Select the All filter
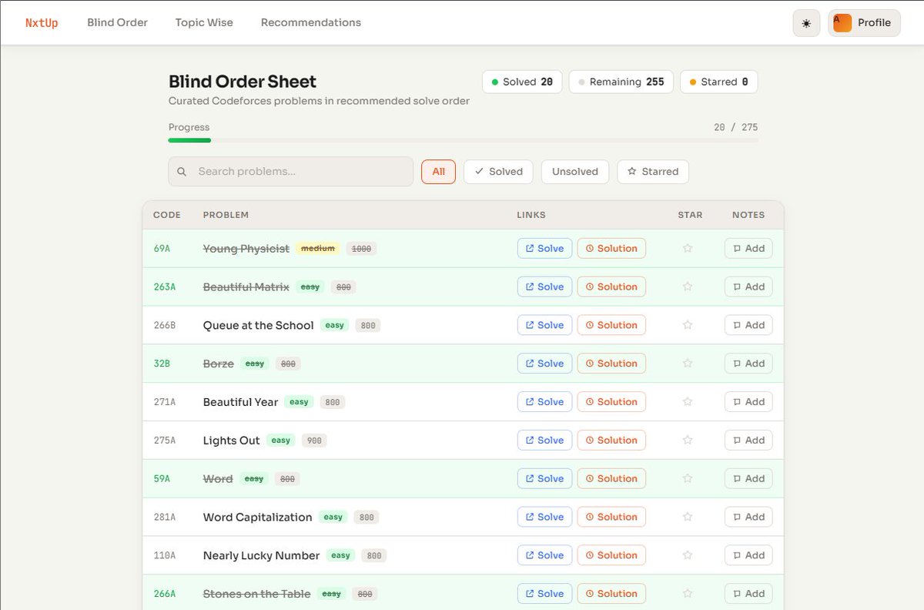Viewport: 924px width, 610px height. tap(438, 172)
